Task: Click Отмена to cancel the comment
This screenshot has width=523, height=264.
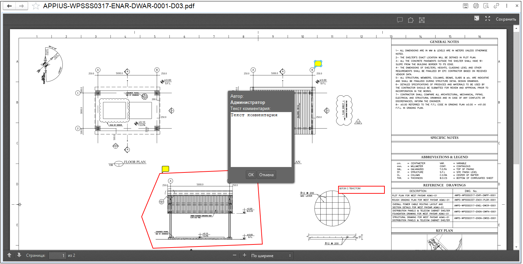Action: pos(266,175)
